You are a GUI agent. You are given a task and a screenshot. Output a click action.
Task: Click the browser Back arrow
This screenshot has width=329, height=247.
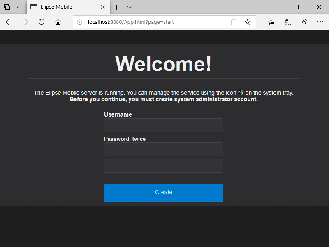point(9,22)
